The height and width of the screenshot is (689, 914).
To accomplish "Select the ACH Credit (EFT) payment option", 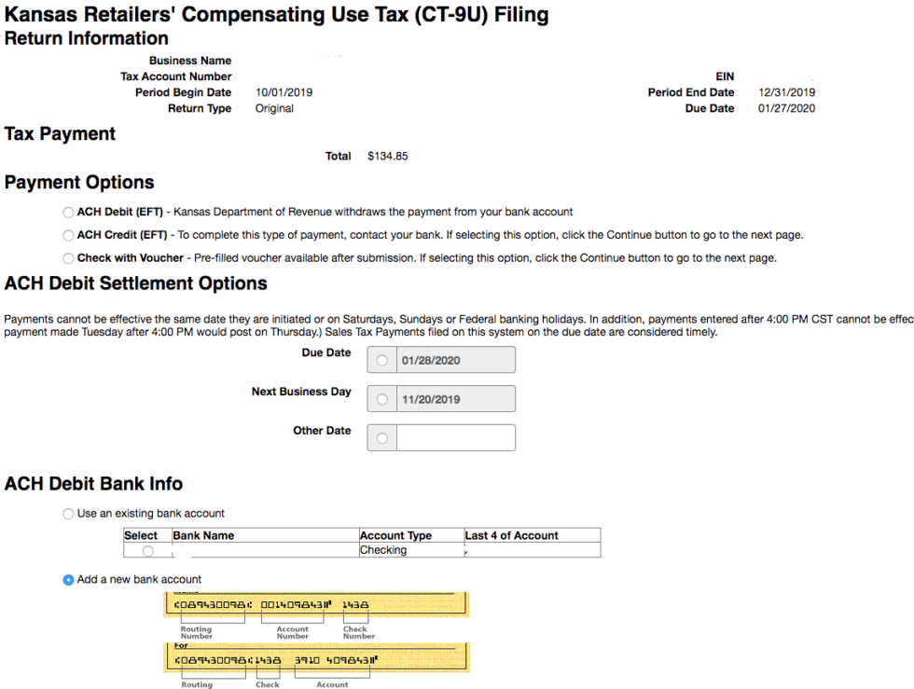I will click(68, 235).
